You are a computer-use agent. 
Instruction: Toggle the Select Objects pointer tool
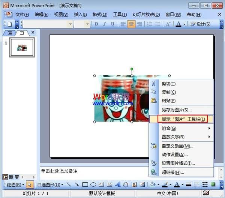[30, 184]
